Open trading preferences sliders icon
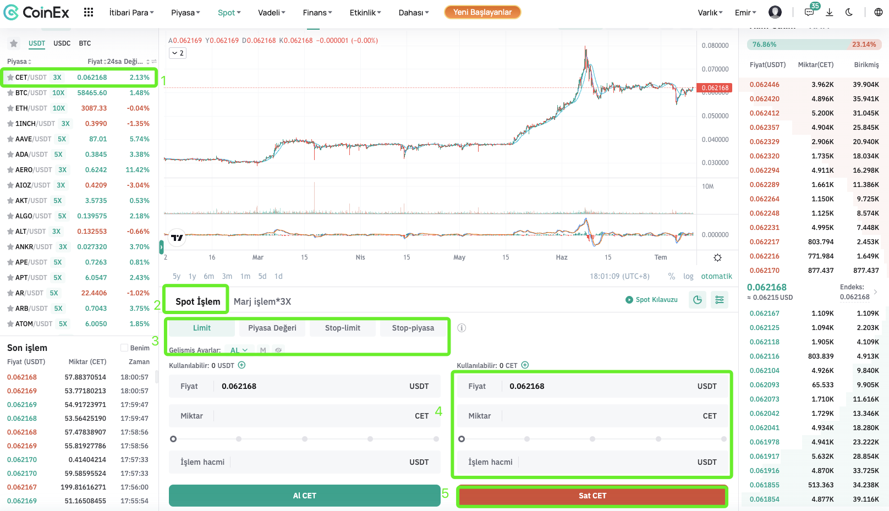Screen dimensions: 889x511 click(x=720, y=300)
